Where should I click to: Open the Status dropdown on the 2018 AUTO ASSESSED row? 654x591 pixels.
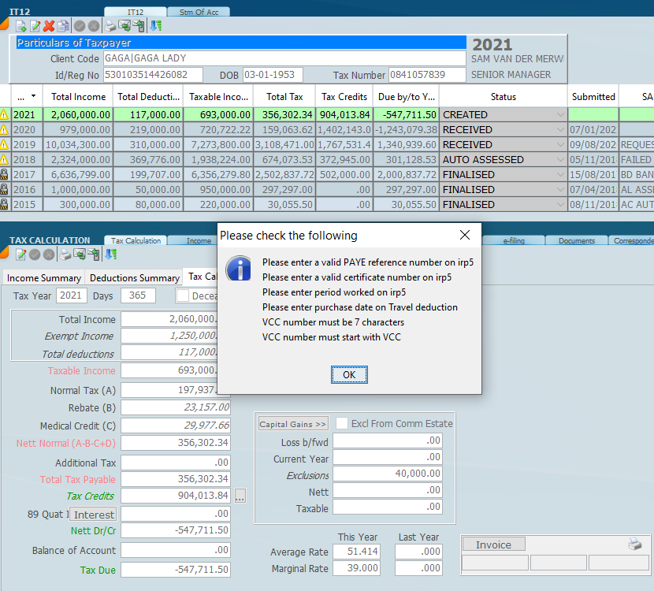tap(560, 160)
